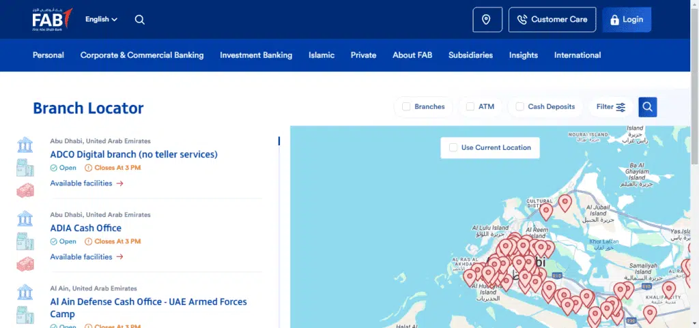Viewport: 699px width, 328px height.
Task: Check the Cash Deposits checkbox
Action: 519,107
